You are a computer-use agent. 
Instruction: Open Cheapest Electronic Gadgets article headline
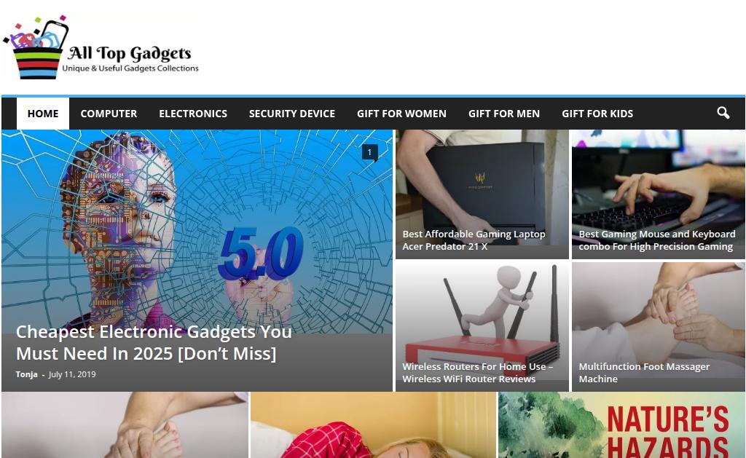[x=154, y=342]
